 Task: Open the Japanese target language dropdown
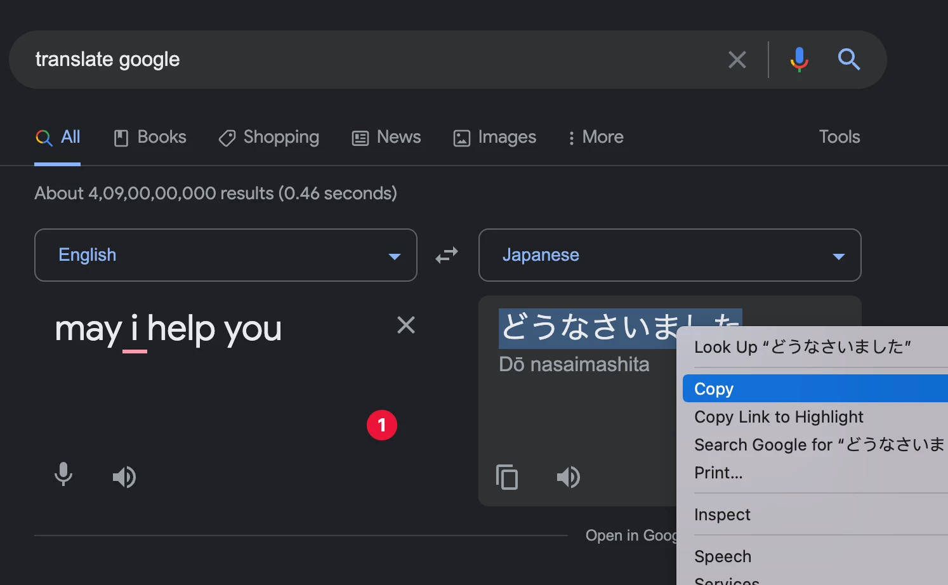[x=670, y=255]
